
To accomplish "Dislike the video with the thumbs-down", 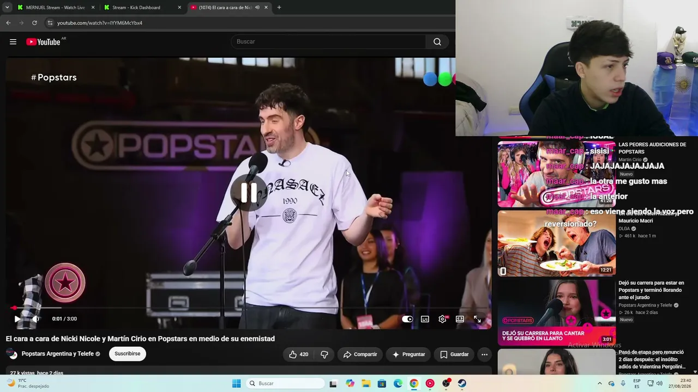I will pyautogui.click(x=324, y=354).
